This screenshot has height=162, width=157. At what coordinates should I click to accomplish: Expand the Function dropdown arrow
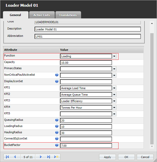coord(114,56)
